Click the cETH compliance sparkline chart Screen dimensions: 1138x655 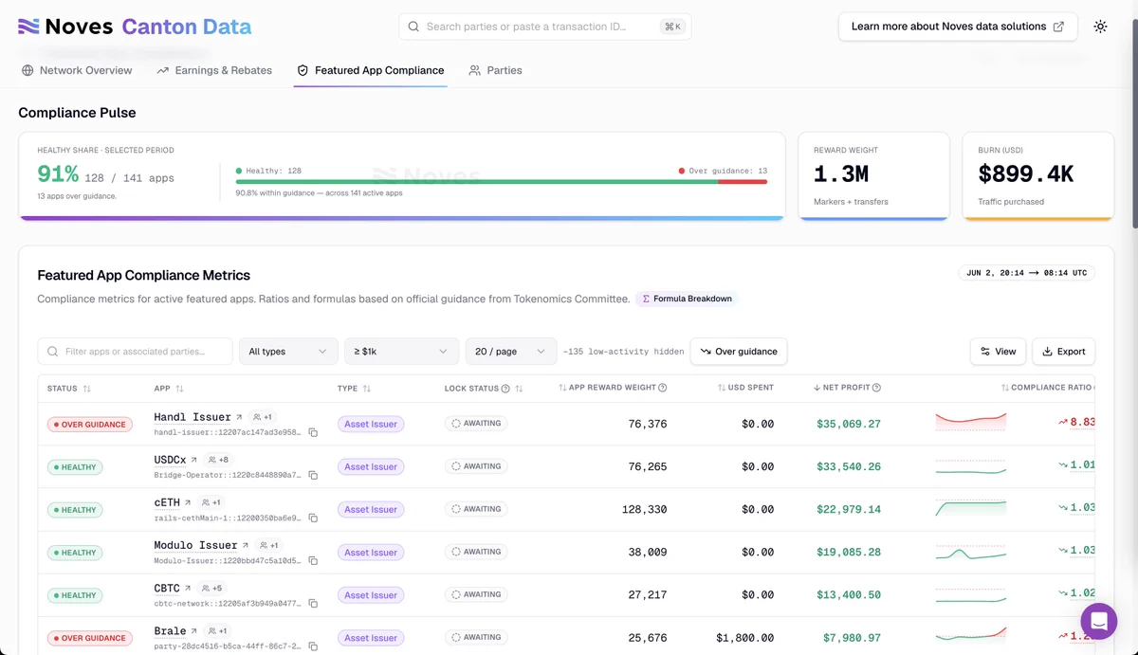tap(970, 507)
